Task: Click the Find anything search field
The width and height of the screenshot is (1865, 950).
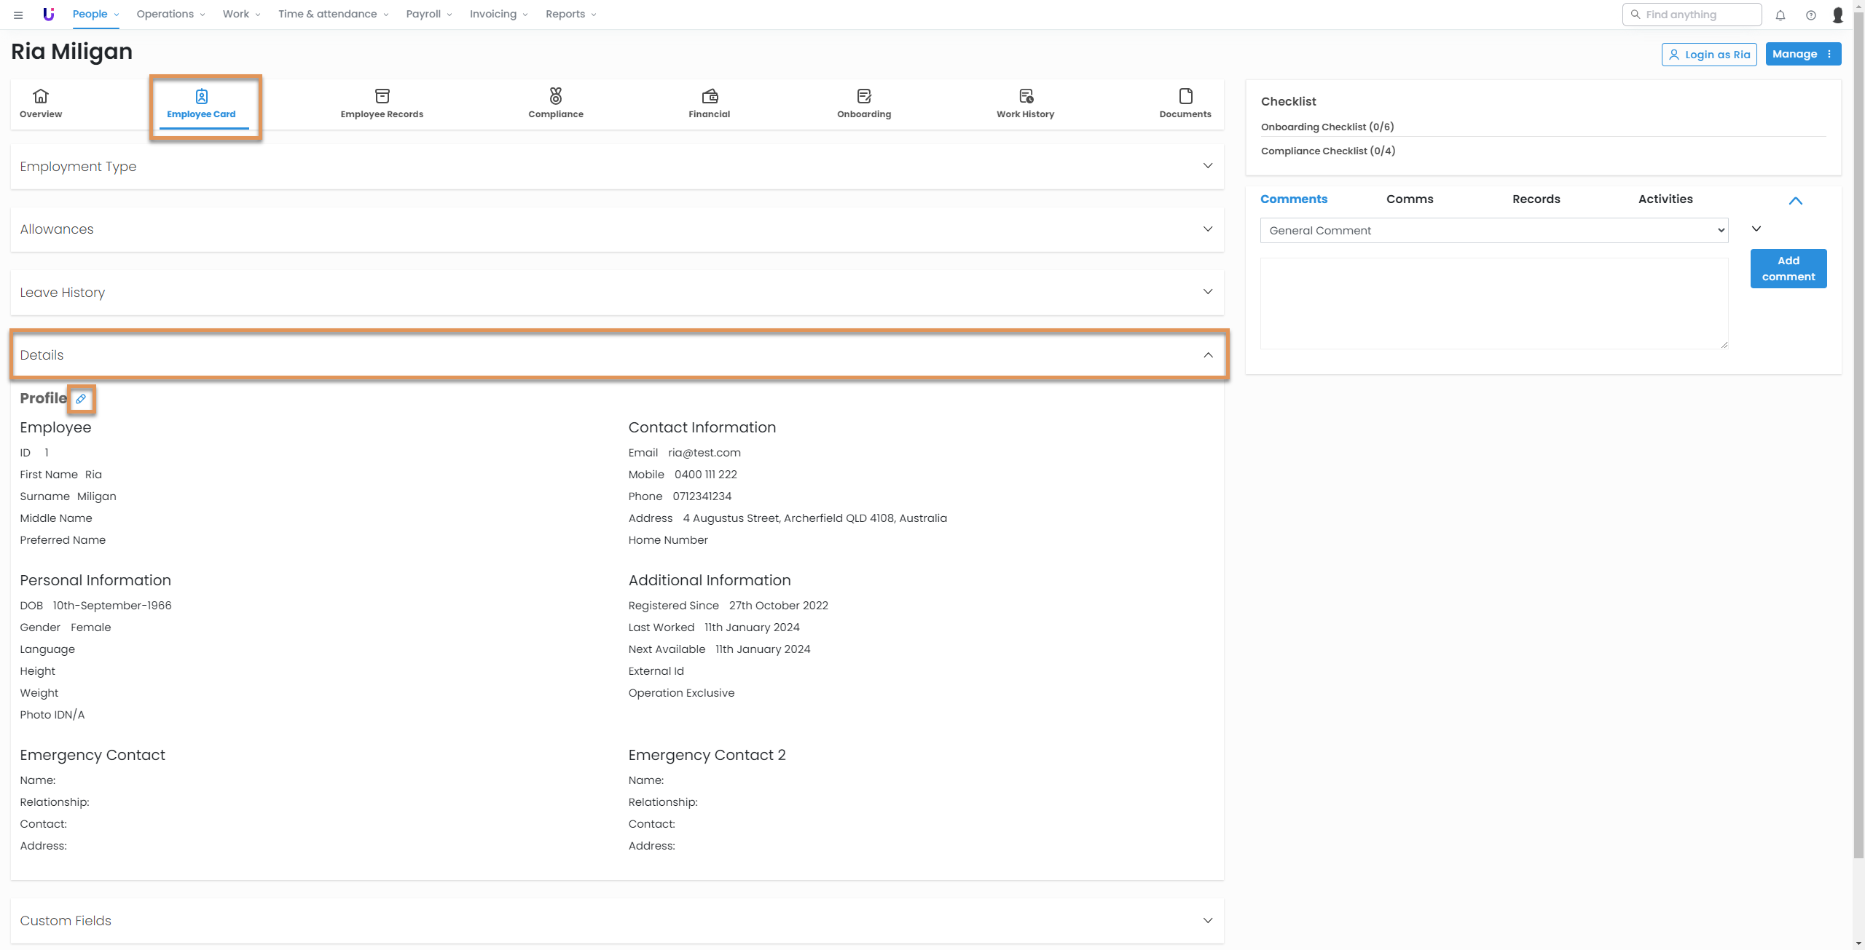Action: pos(1692,15)
